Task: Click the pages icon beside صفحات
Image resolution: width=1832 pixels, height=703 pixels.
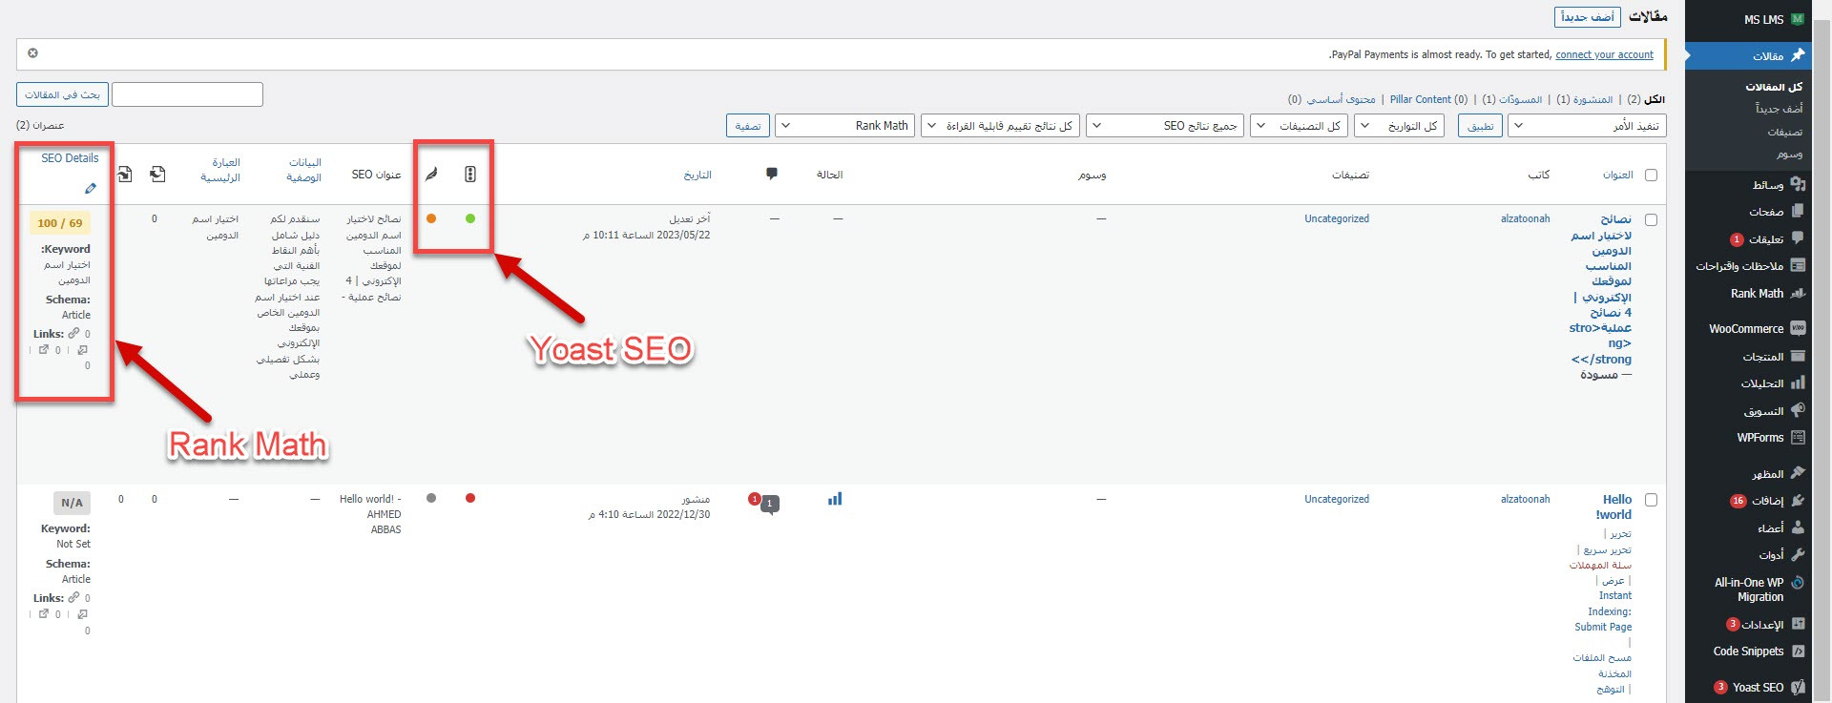Action: 1798,211
